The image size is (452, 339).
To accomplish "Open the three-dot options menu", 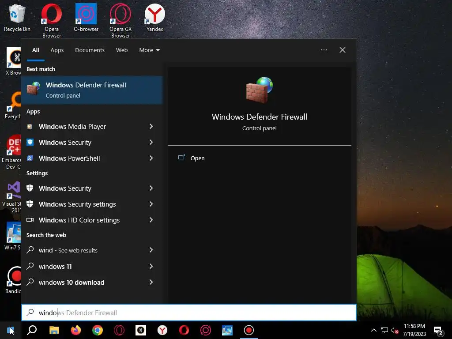I will pyautogui.click(x=324, y=50).
